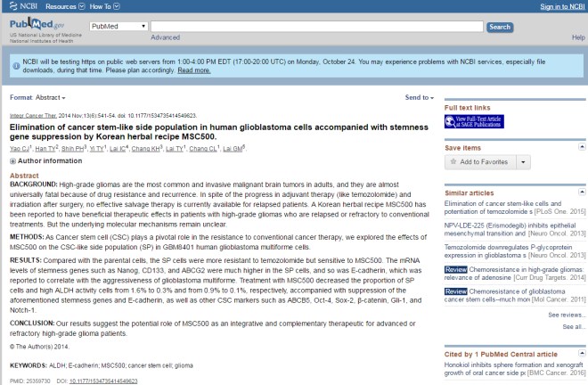Click the Abstract heading
Viewport: 588px width, 385px height.
tap(24, 176)
